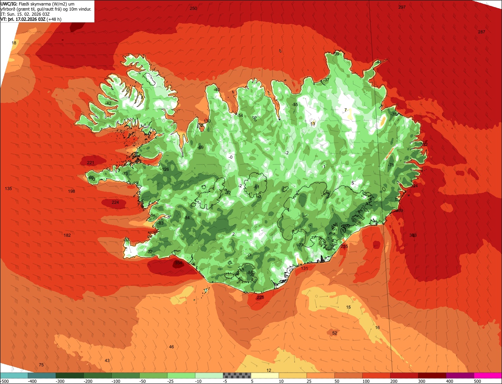Click the '-54' value on the map
The image size is (502, 384).
(x=240, y=115)
